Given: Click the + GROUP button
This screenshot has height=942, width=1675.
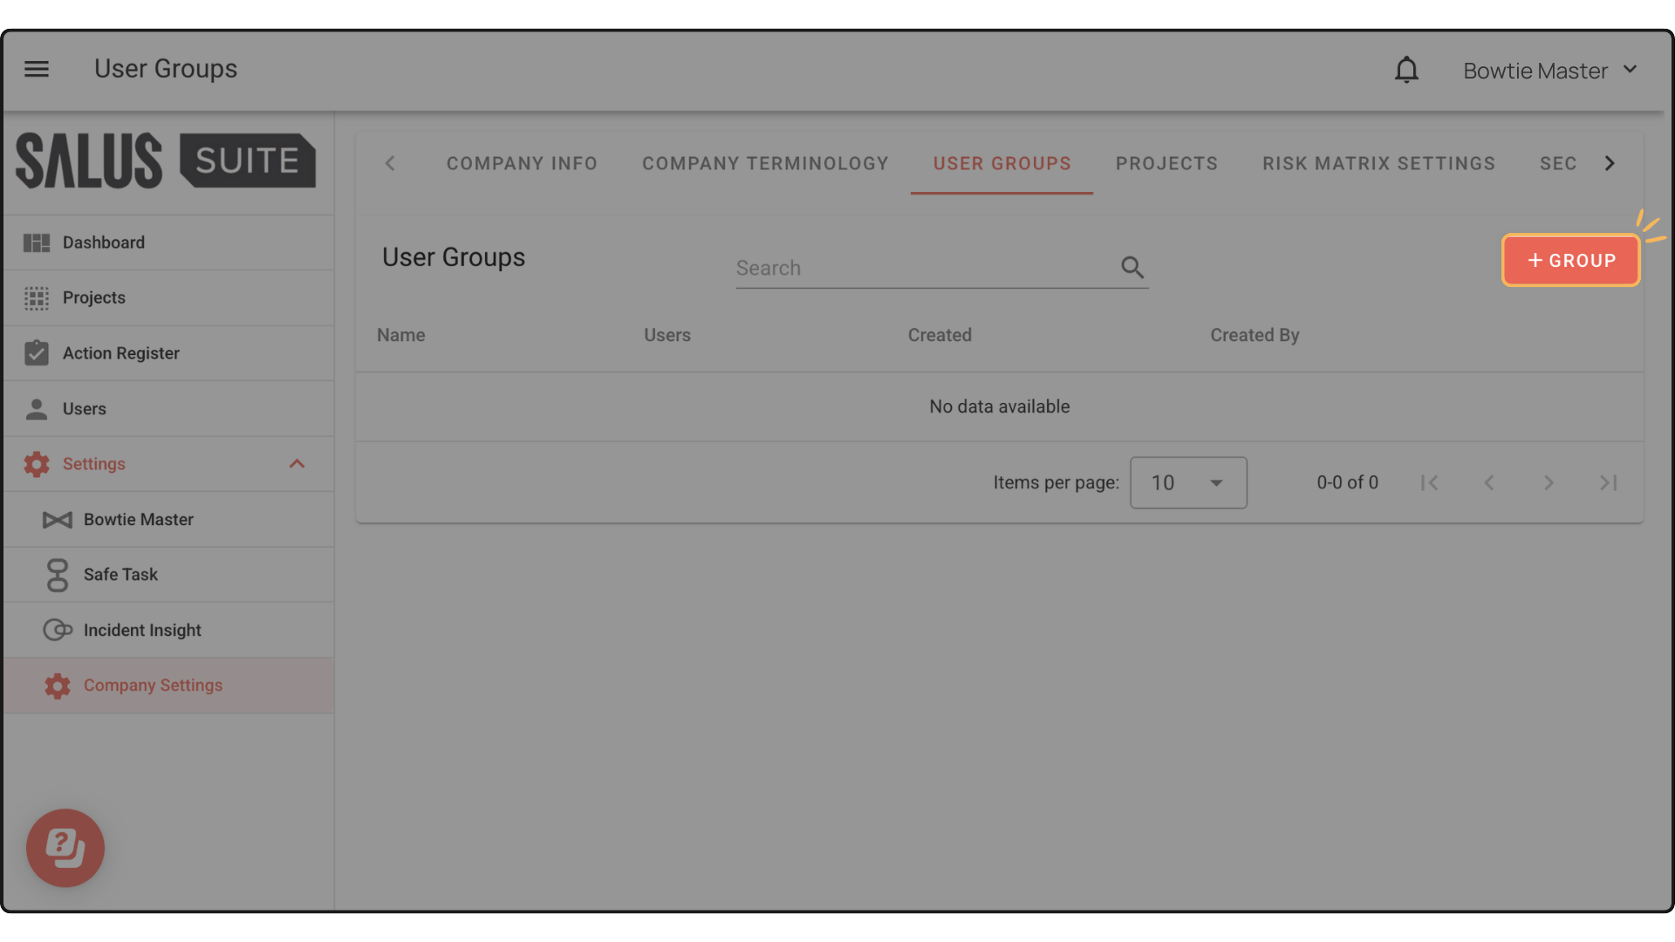Looking at the screenshot, I should point(1570,261).
